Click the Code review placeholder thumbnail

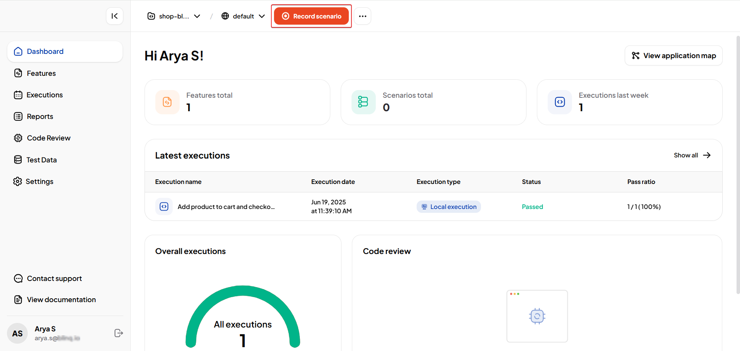pos(537,316)
